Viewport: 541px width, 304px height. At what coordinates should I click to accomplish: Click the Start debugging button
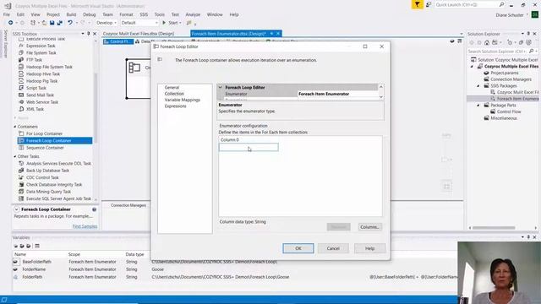(171, 23)
